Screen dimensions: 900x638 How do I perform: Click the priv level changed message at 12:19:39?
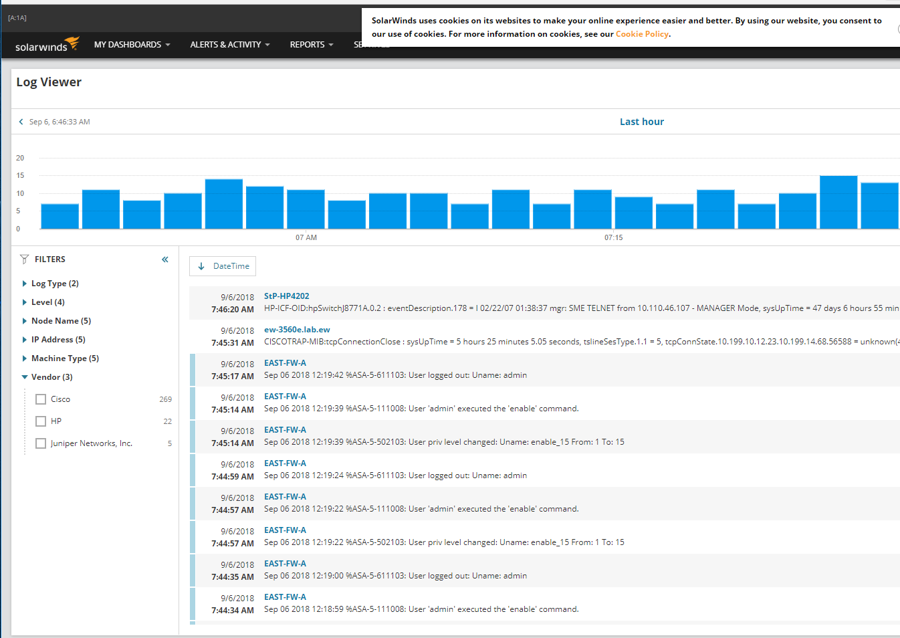(x=444, y=442)
